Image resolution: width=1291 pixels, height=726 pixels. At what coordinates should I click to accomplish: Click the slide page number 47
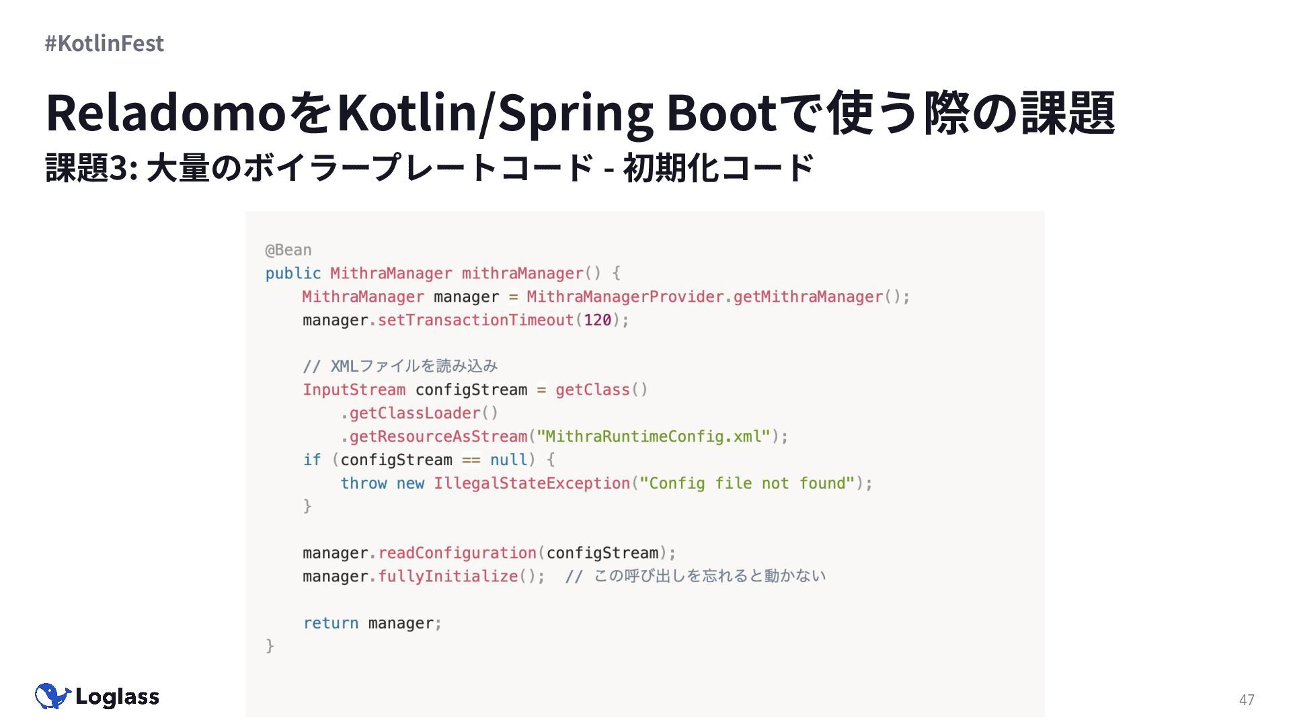pyautogui.click(x=1246, y=700)
